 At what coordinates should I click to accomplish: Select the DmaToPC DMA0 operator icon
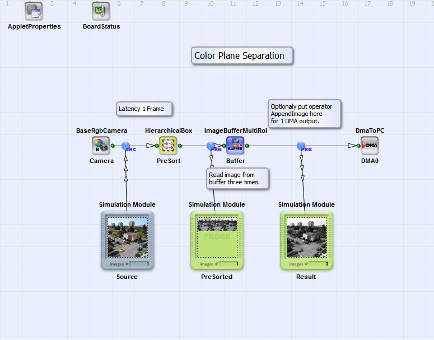(370, 146)
